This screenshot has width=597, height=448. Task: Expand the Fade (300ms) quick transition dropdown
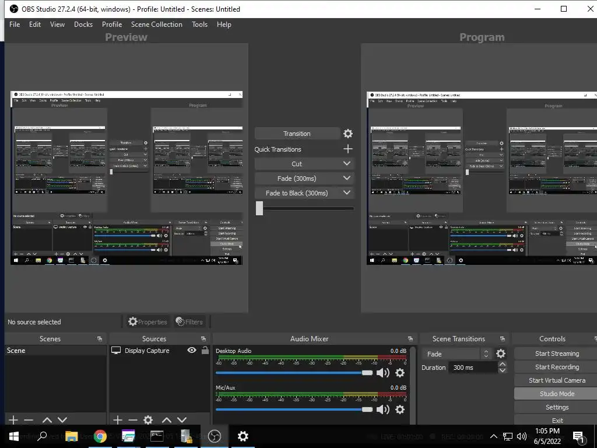(347, 178)
